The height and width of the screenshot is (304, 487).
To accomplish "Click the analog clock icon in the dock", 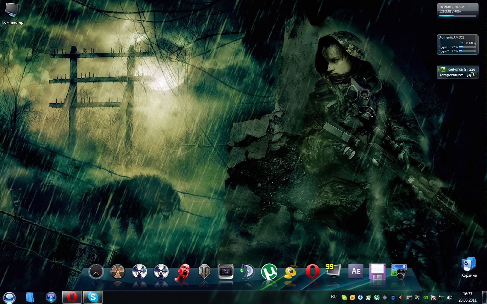I will 96,272.
